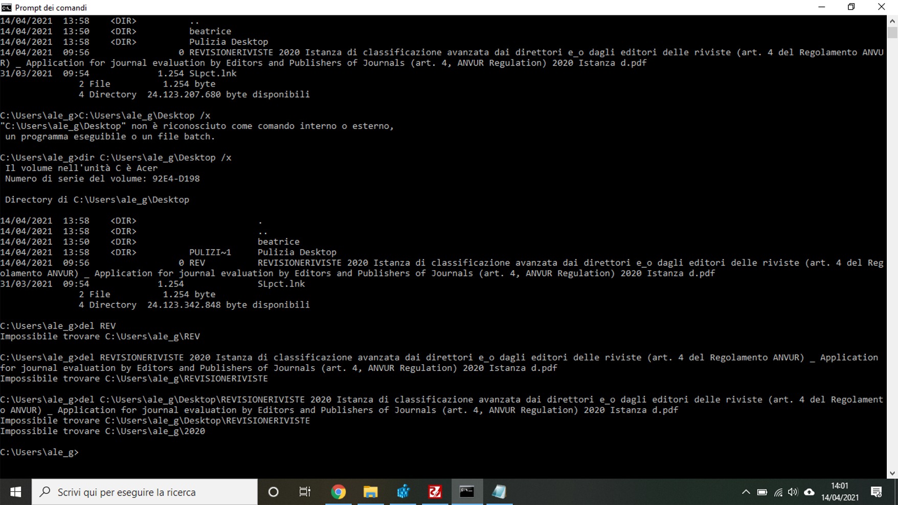Open the Windows Start menu
The image size is (898, 505).
point(15,492)
